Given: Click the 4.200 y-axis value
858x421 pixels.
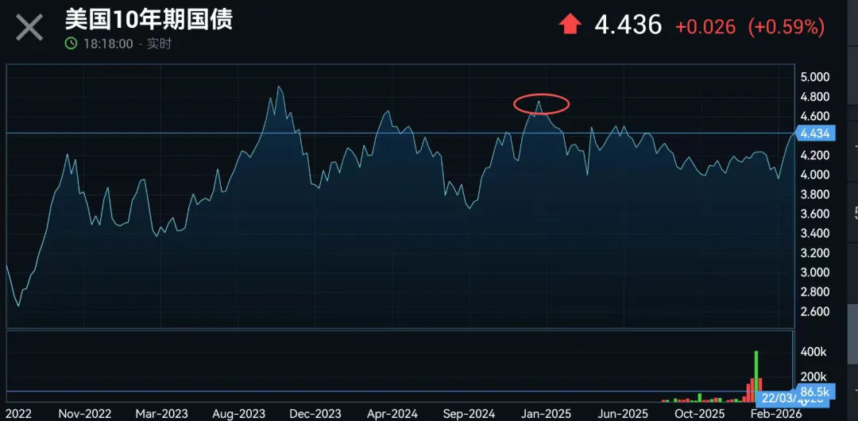Looking at the screenshot, I should point(815,156).
